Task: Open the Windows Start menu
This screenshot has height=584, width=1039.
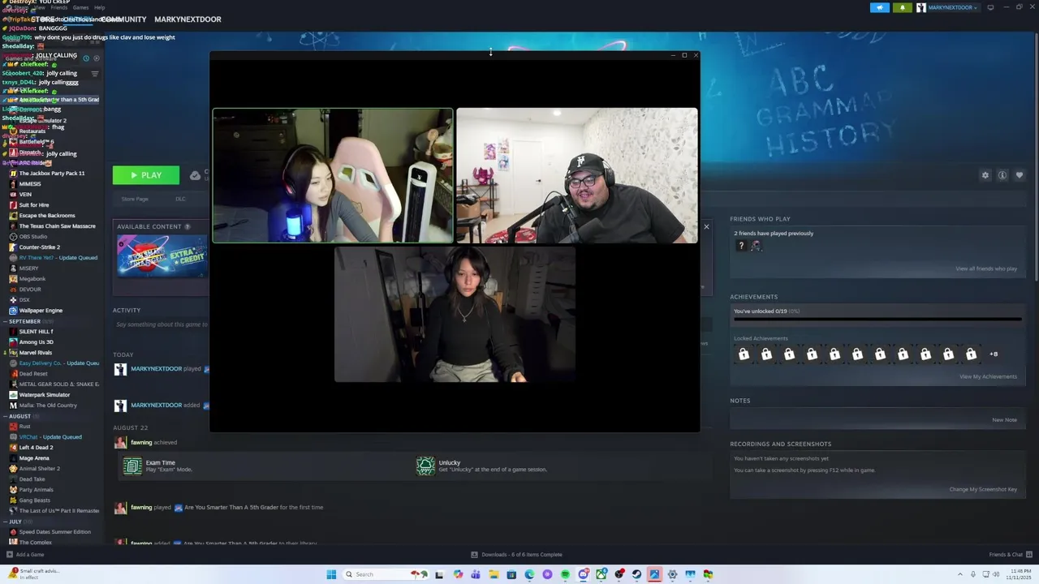Action: (331, 574)
